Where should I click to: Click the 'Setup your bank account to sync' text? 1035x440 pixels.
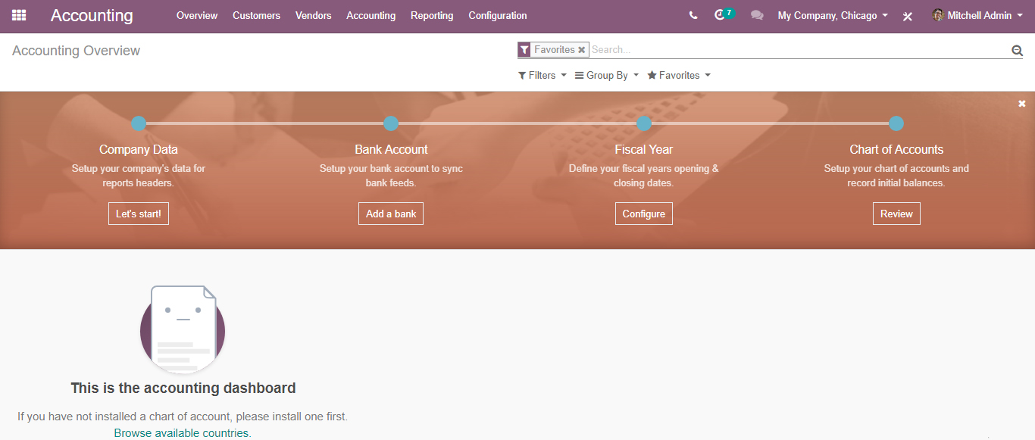click(x=391, y=168)
